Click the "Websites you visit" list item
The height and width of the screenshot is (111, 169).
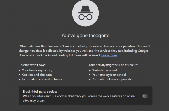[105, 70]
